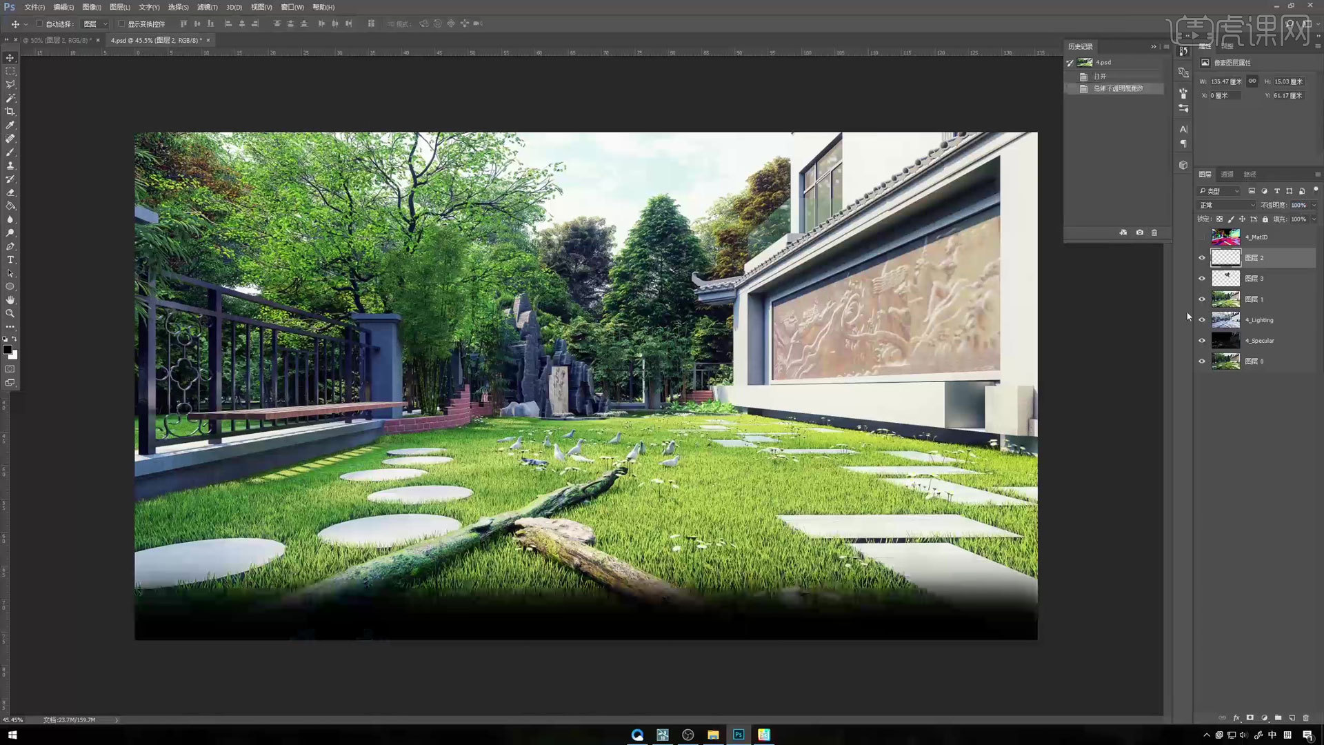Screen dimensions: 1324x745
Task: Select the Zoom tool
Action: (x=10, y=314)
